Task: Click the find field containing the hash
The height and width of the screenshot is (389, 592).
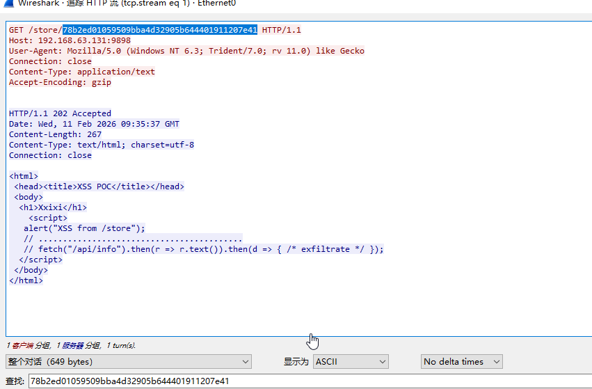Action: (310, 381)
